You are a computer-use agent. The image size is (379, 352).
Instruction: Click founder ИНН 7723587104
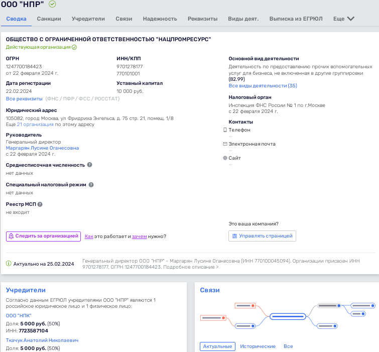[33, 330]
